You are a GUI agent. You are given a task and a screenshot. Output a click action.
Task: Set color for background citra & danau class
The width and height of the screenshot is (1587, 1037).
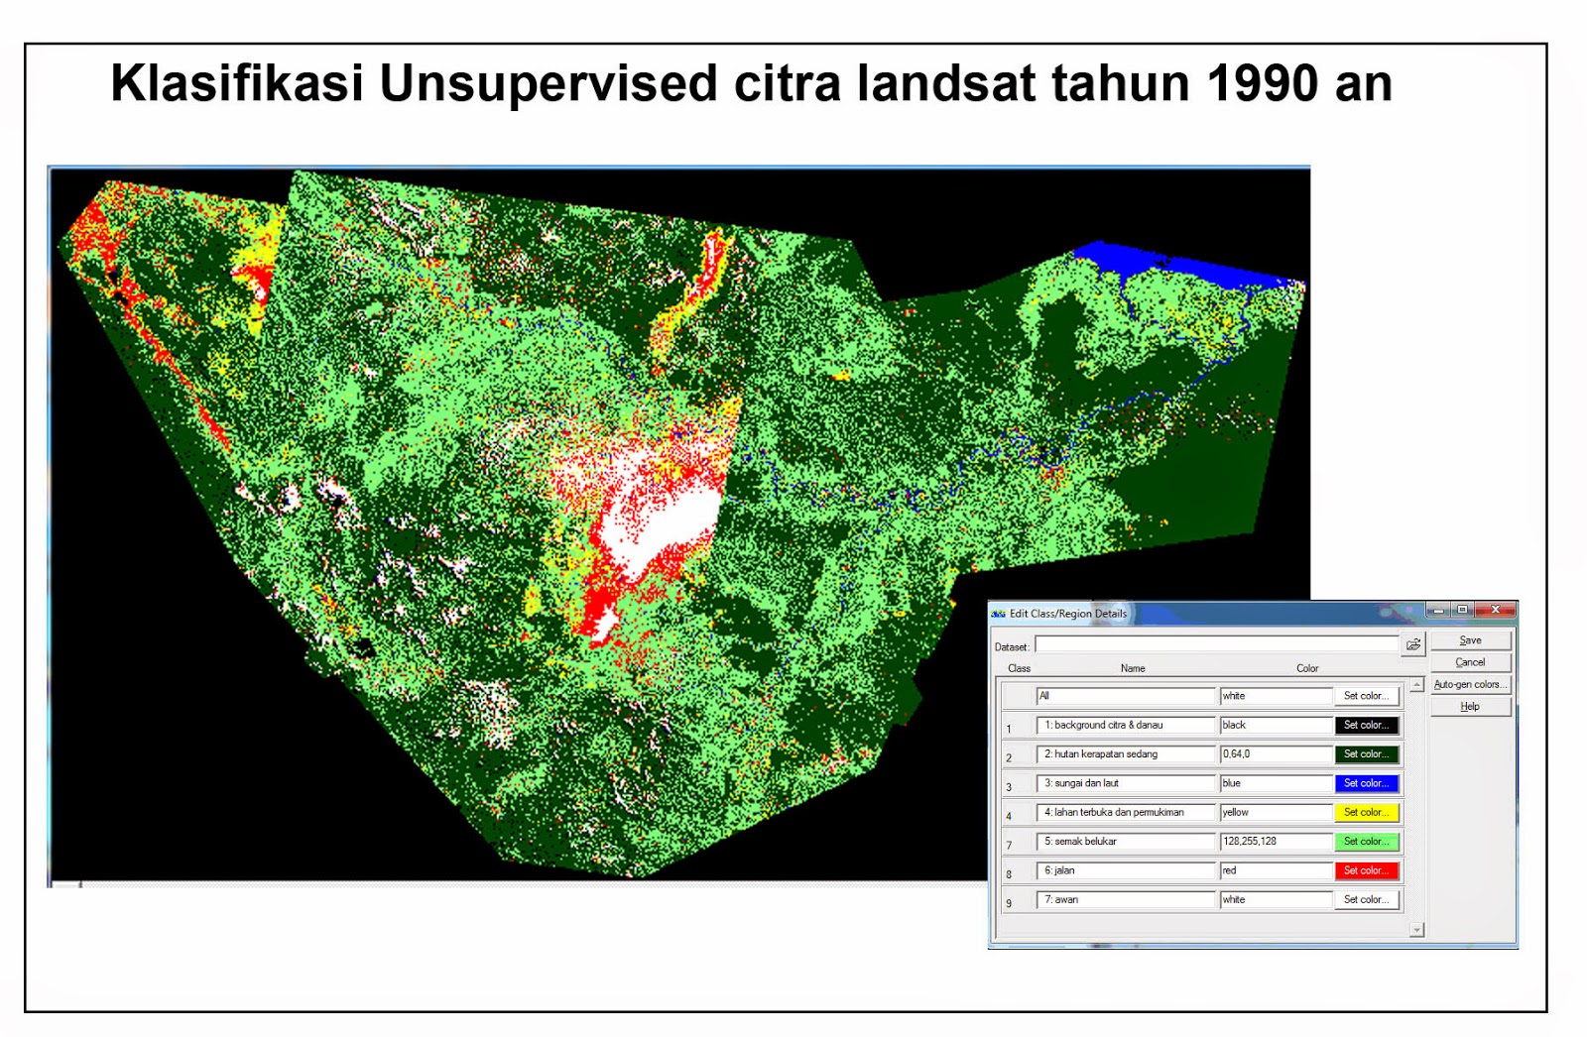pyautogui.click(x=1366, y=725)
